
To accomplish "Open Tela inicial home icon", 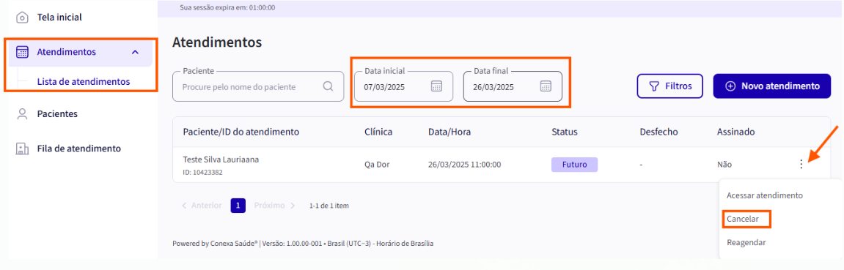I will click(x=22, y=17).
